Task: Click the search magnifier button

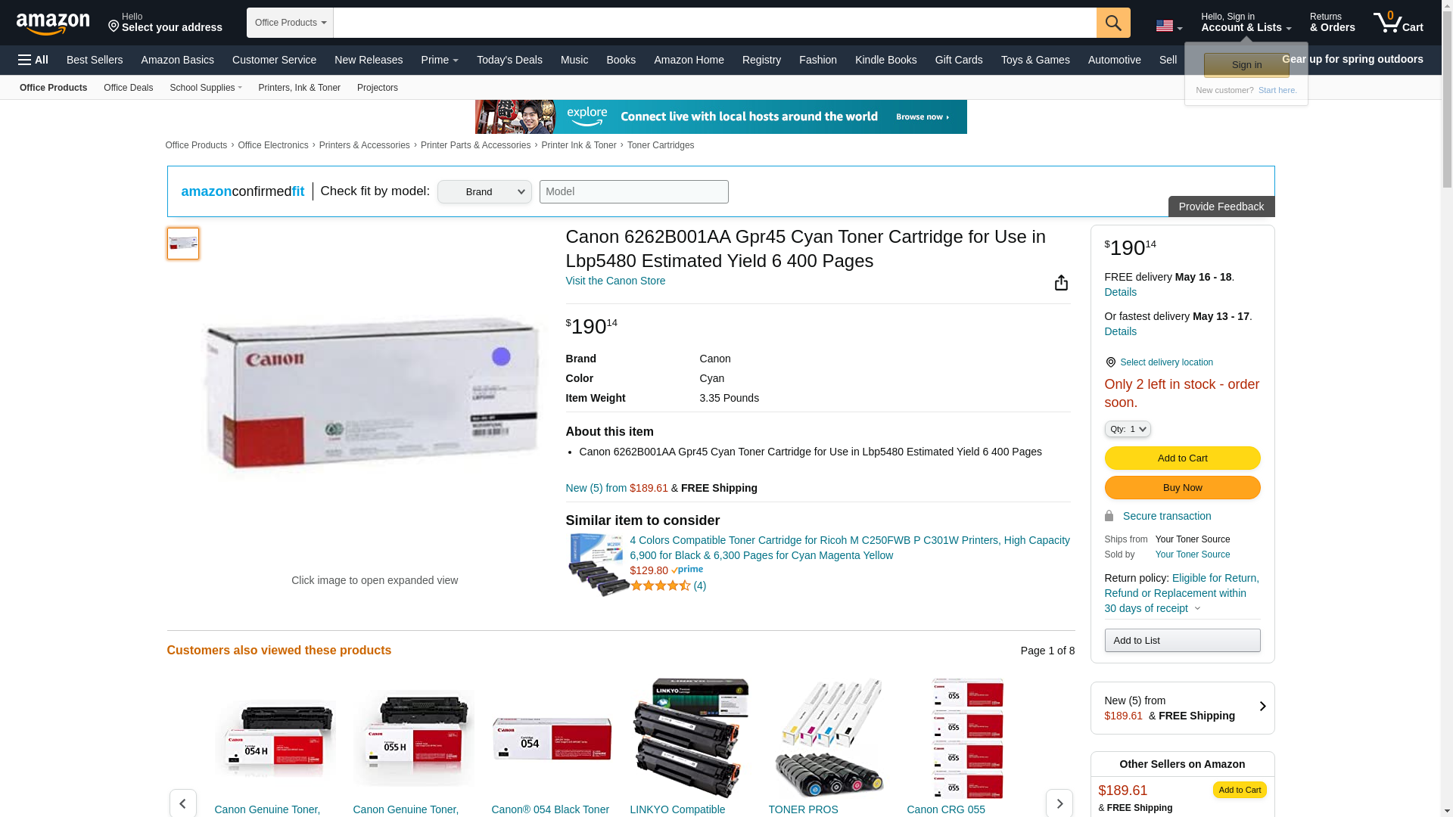Action: [1112, 23]
